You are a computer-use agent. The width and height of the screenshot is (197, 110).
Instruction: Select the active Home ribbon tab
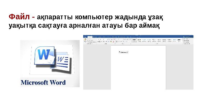click(x=90, y=37)
